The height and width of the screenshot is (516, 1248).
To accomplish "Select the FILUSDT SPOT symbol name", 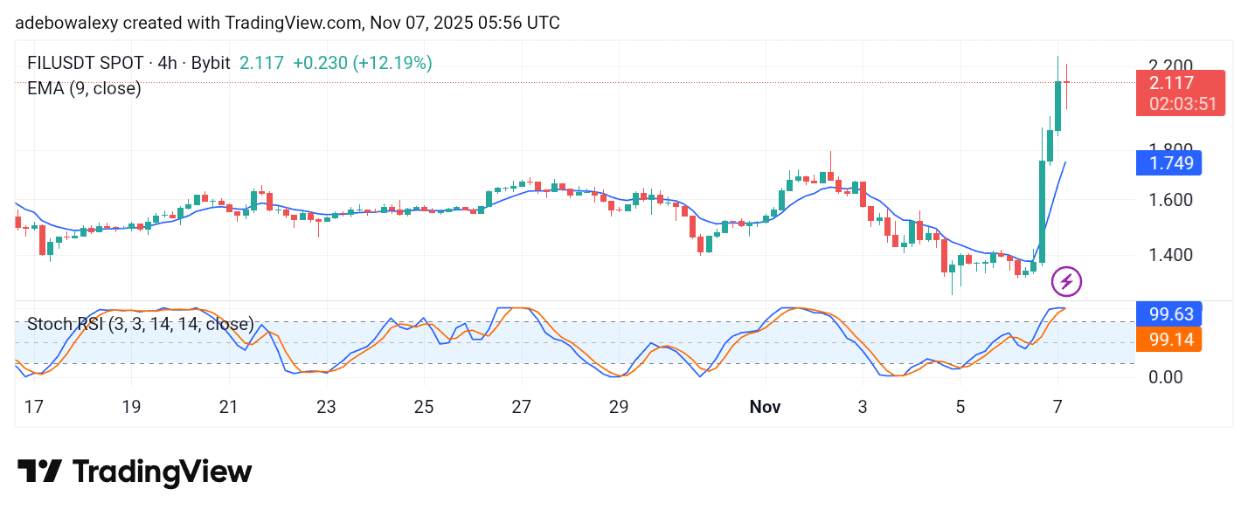I will tap(85, 63).
